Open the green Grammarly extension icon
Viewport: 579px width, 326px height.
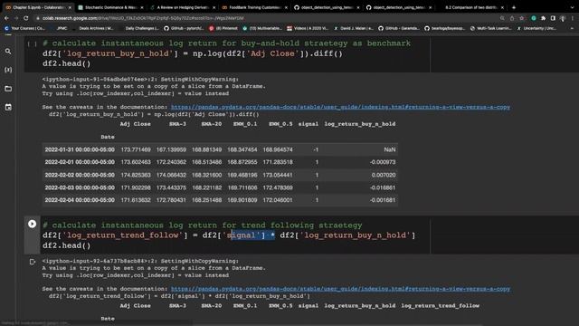534,18
